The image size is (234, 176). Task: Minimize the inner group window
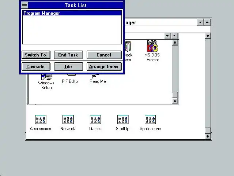pos(167,36)
